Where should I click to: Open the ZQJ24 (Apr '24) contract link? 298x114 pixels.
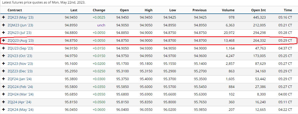click(x=20, y=102)
